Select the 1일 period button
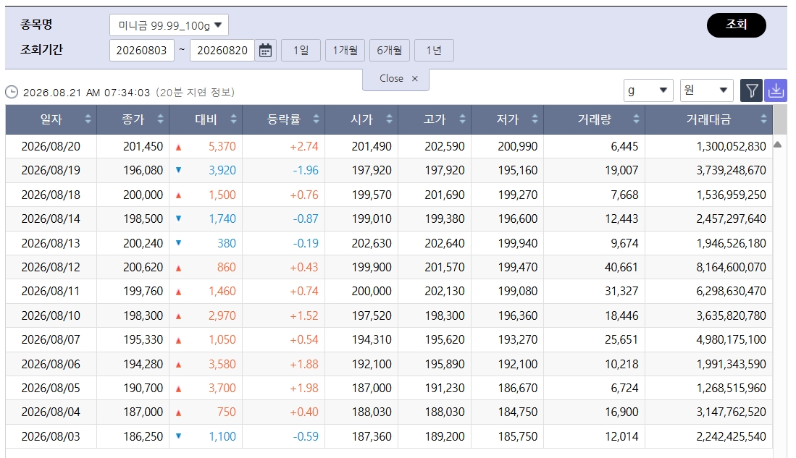This screenshot has width=796, height=458. click(x=301, y=50)
